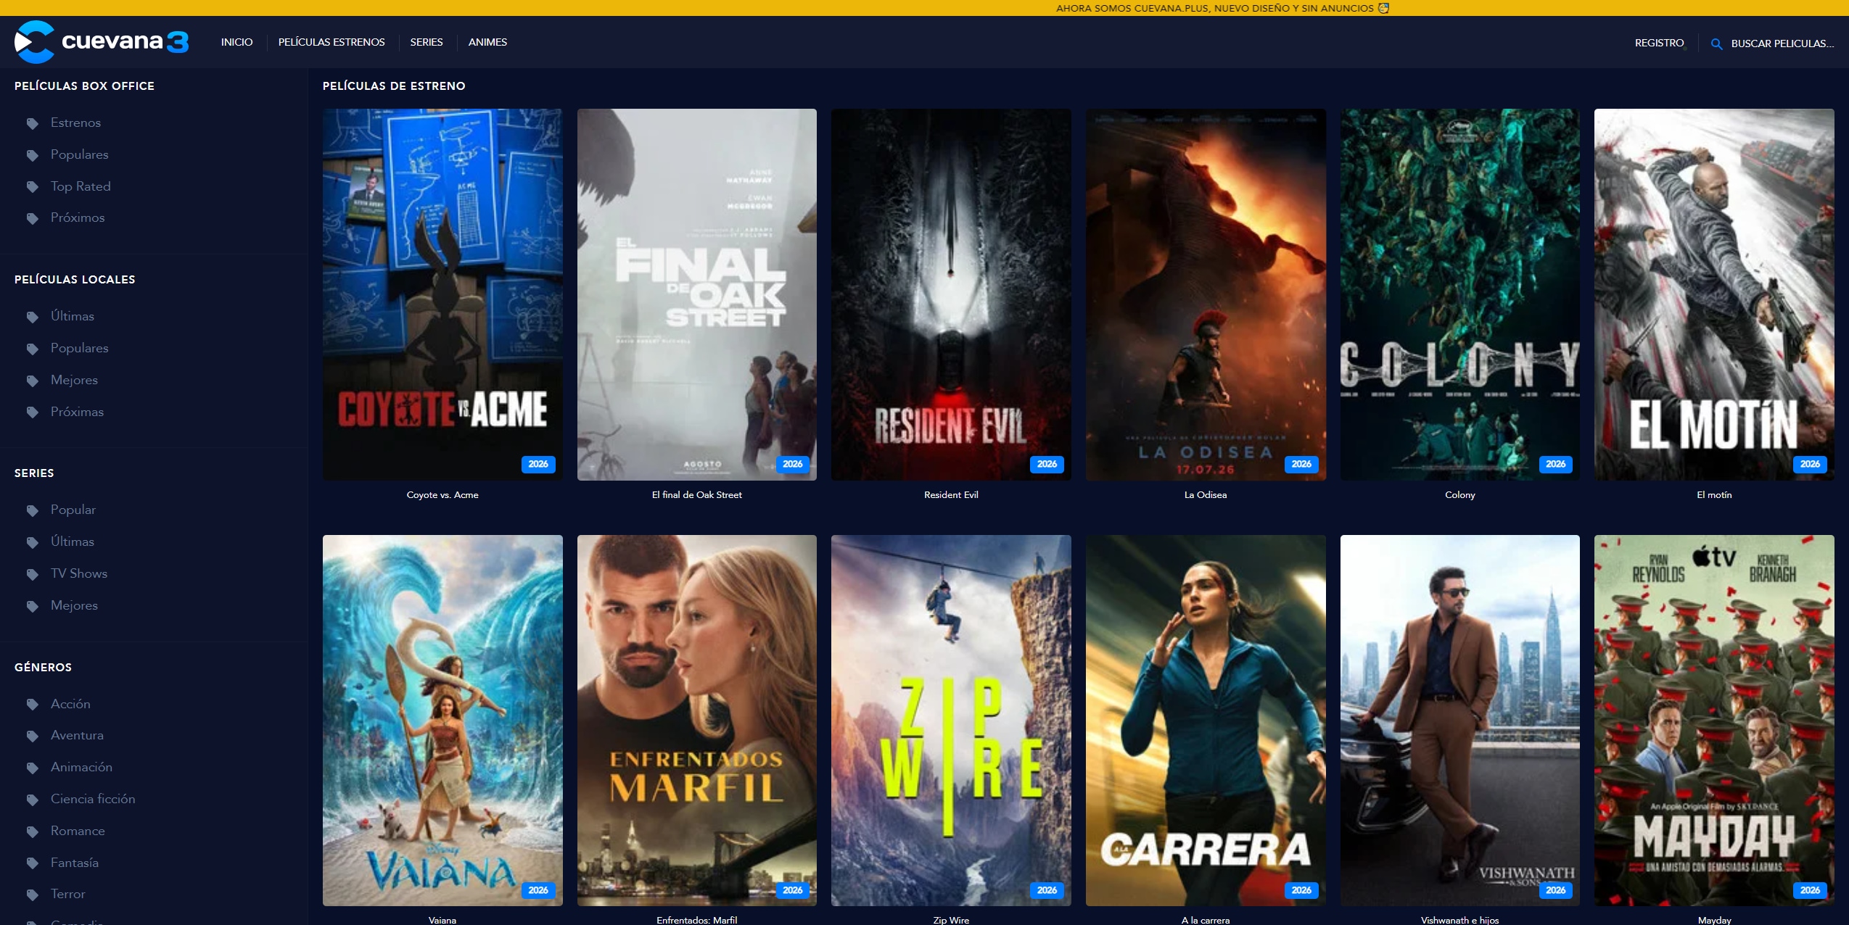This screenshot has width=1849, height=925.
Task: Select the Fantasía genre
Action: [75, 863]
